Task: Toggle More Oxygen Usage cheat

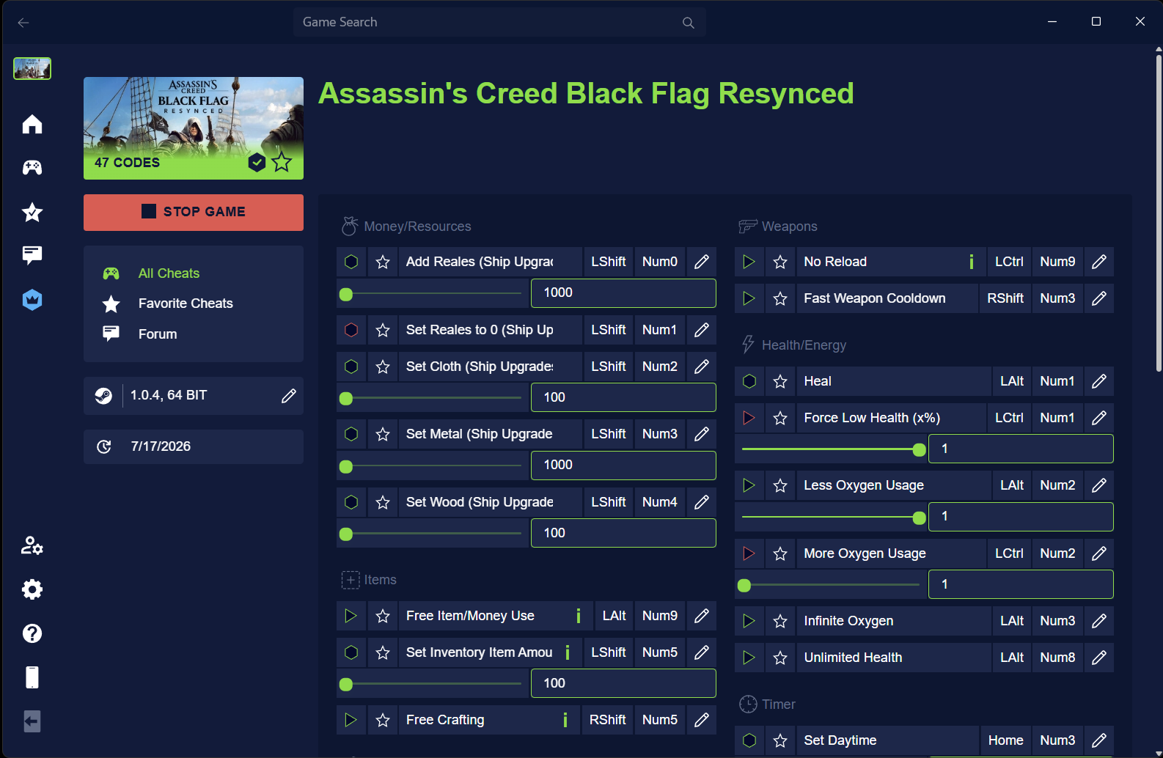Action: point(749,553)
